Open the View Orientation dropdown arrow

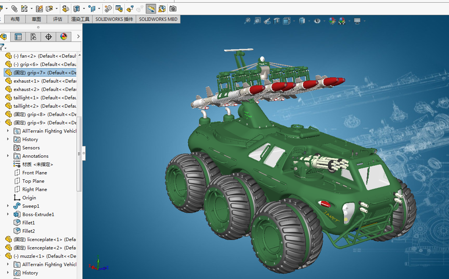click(294, 21)
